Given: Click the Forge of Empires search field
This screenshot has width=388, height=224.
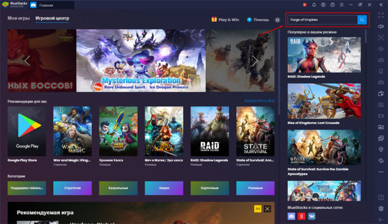Looking at the screenshot, I should pyautogui.click(x=322, y=20).
